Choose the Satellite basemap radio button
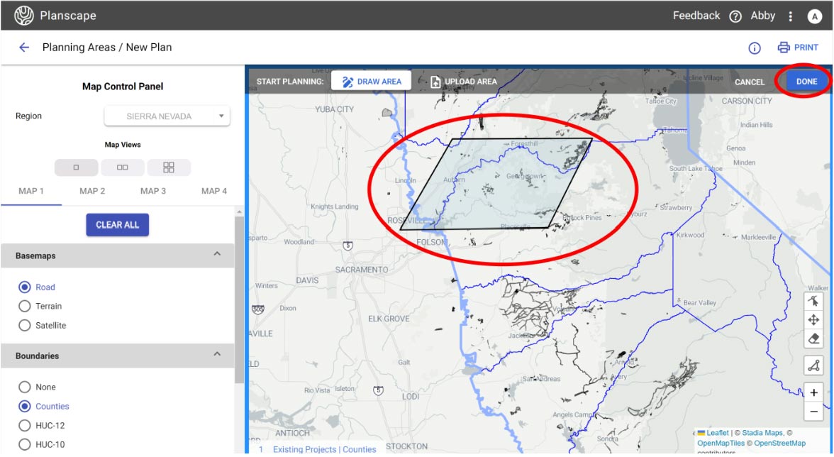Image resolution: width=834 pixels, height=457 pixels. click(x=25, y=326)
